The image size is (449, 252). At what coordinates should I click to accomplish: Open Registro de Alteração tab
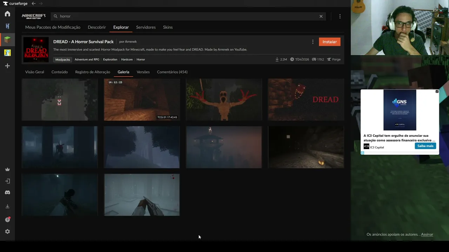[93, 72]
